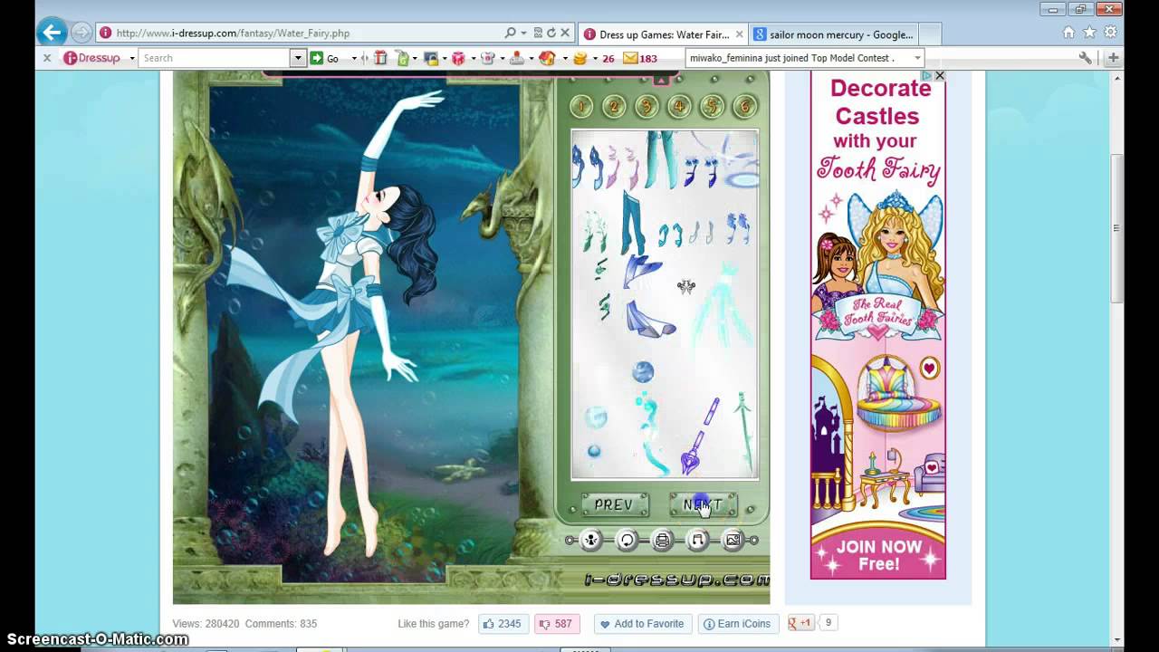This screenshot has height=652, width=1159.
Task: Stop loading with the address bar X
Action: tap(565, 33)
